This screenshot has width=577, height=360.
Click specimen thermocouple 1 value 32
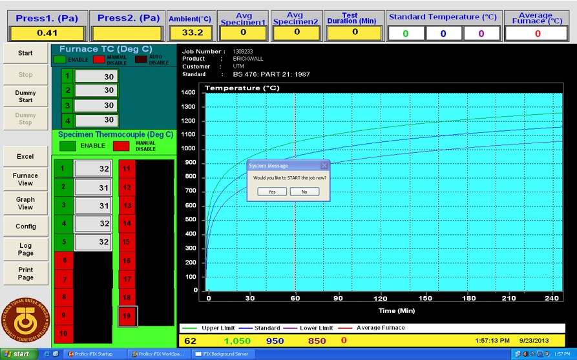click(x=93, y=169)
